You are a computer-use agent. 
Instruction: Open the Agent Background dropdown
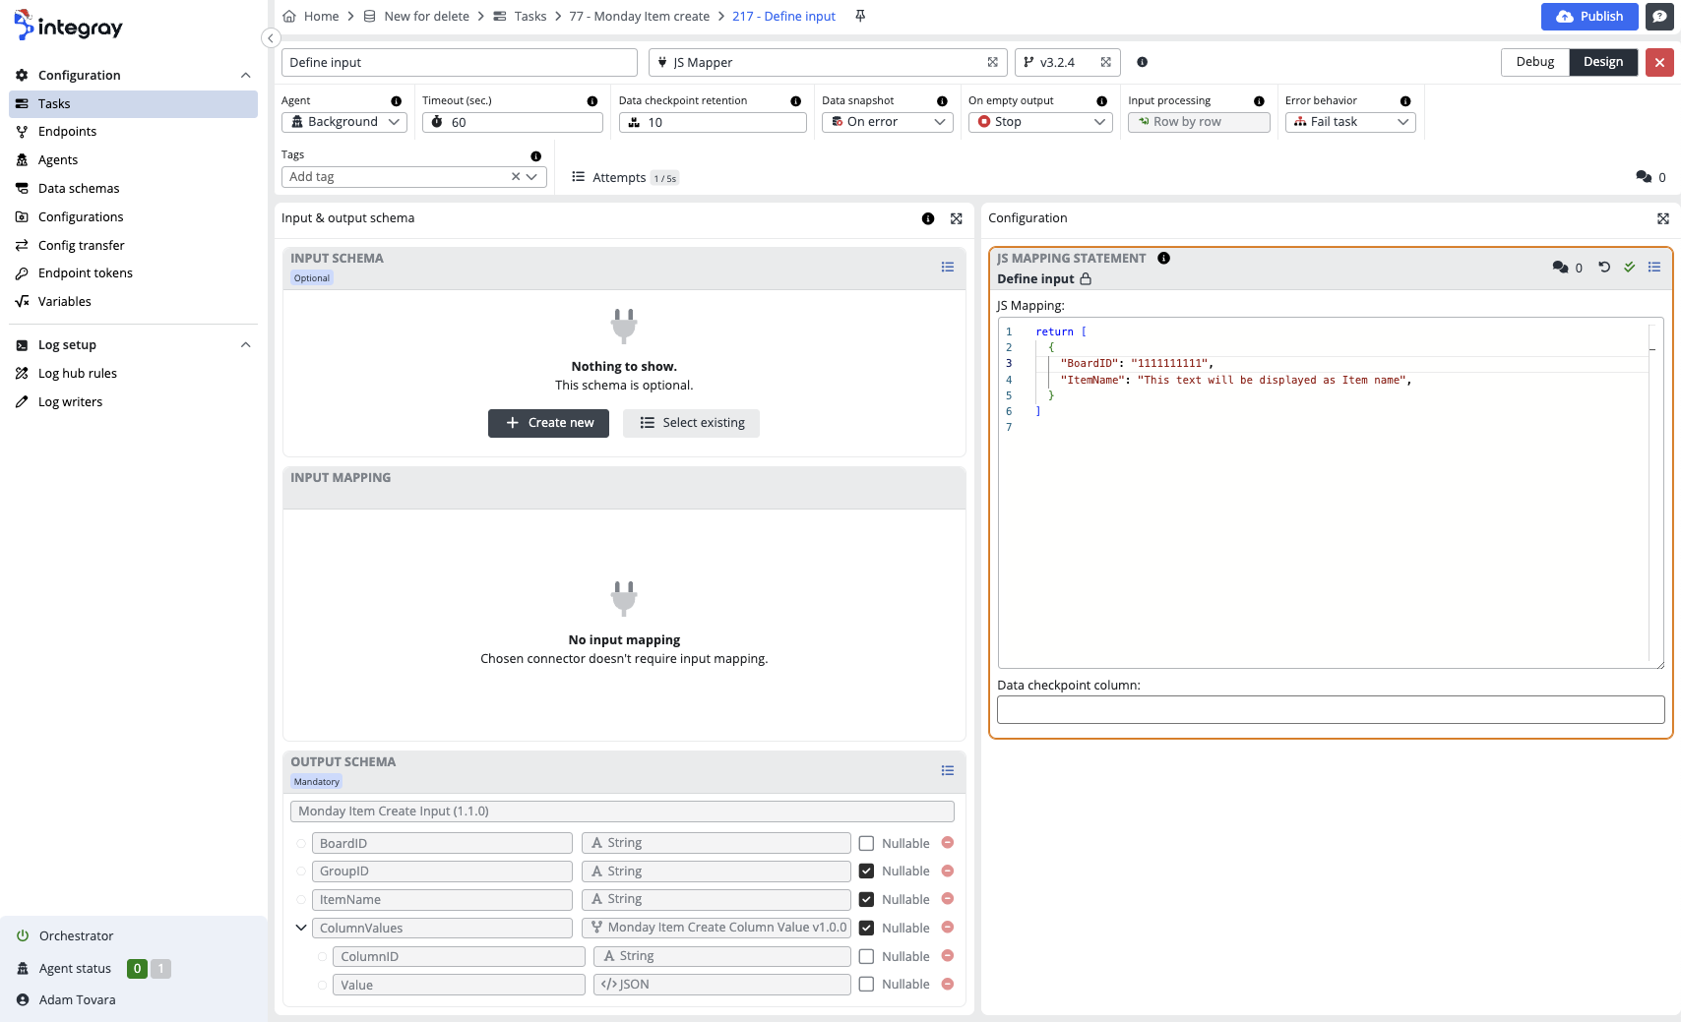click(x=344, y=122)
